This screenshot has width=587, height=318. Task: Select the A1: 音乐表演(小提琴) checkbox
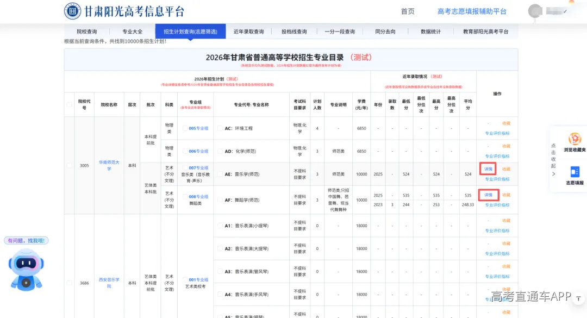tap(220, 226)
